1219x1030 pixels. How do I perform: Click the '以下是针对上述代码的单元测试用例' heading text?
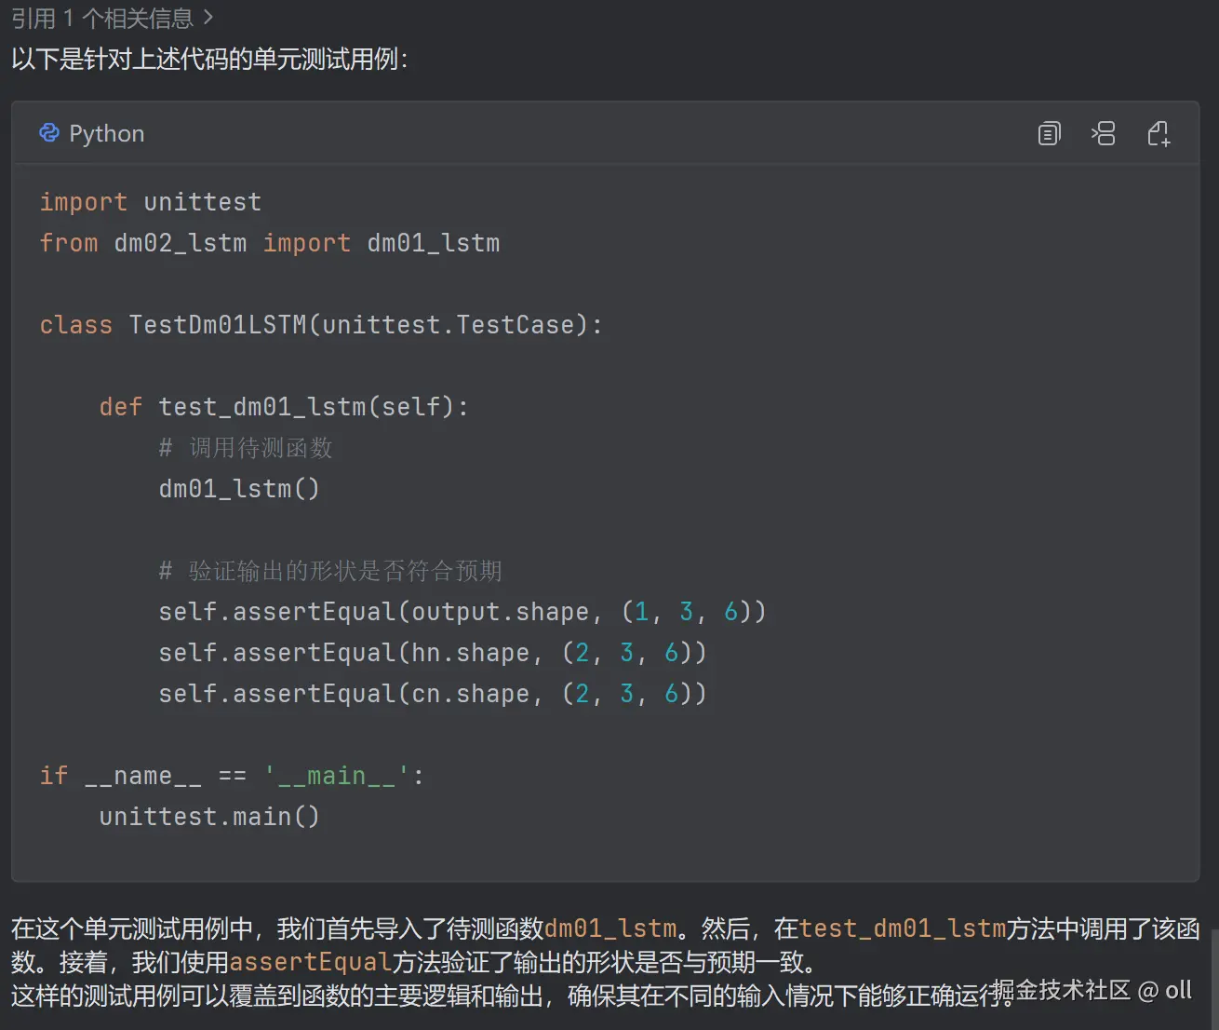(x=209, y=59)
